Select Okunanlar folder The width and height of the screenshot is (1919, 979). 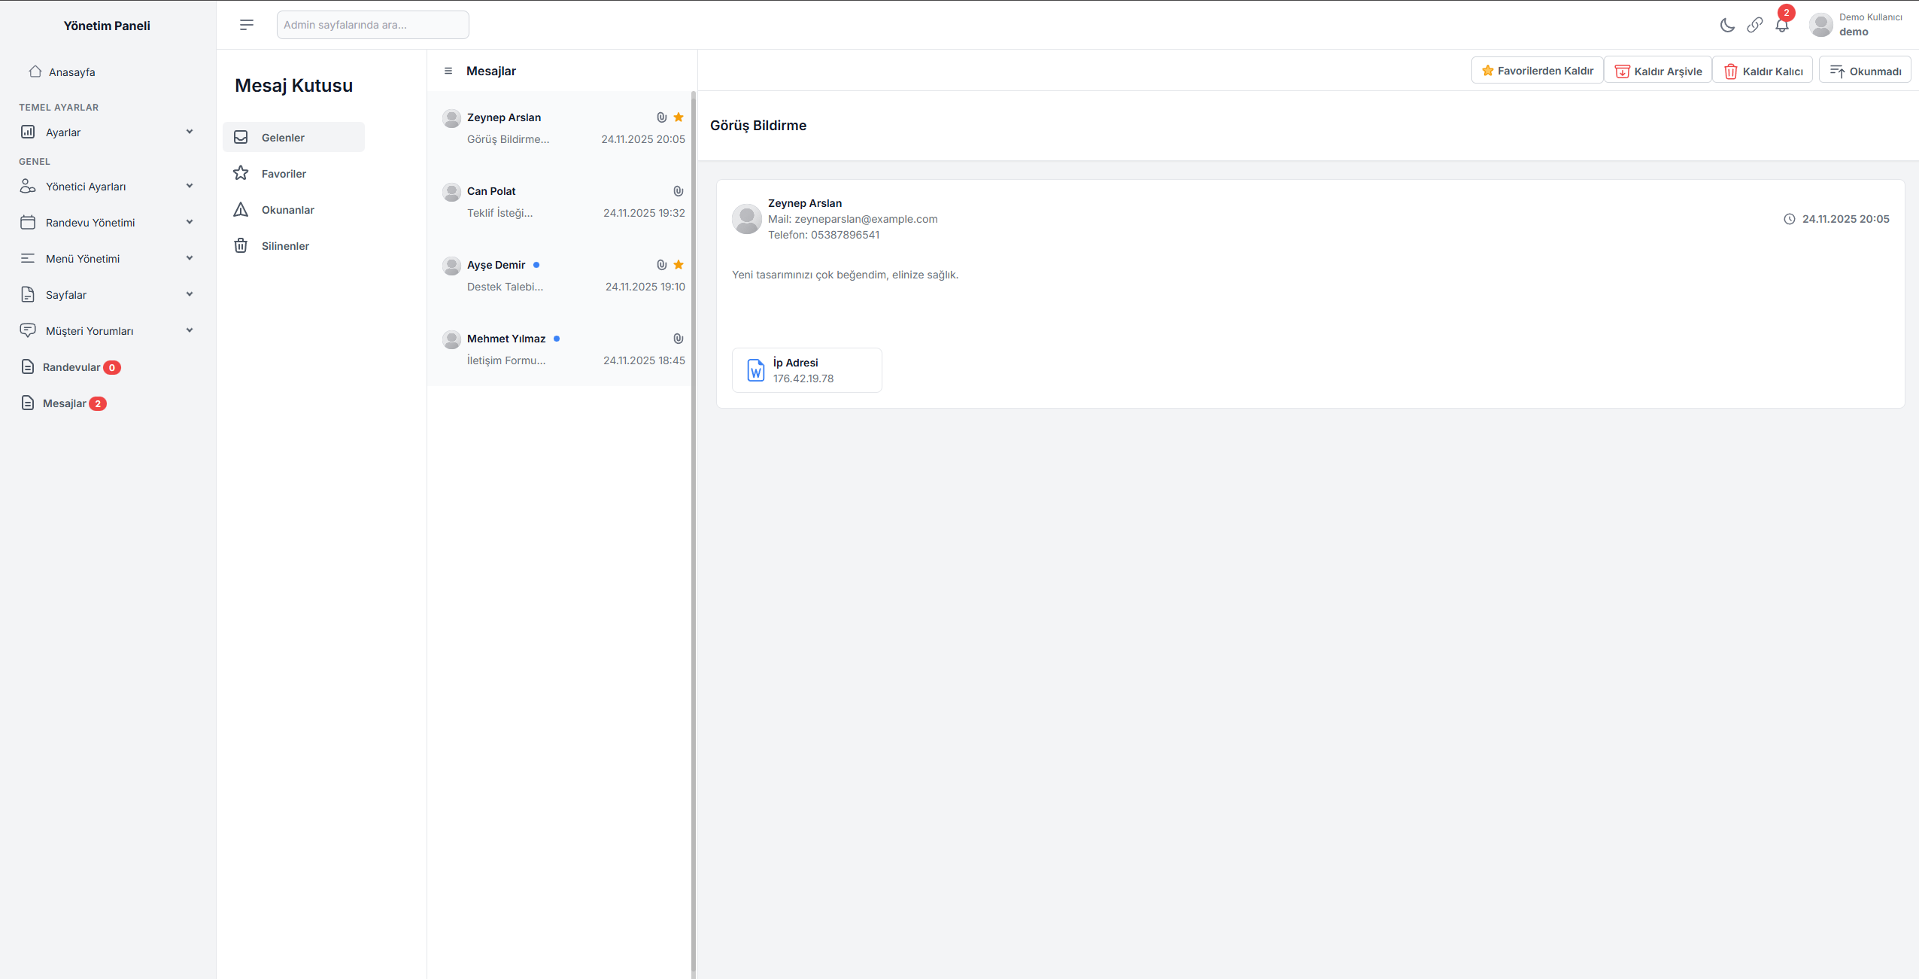point(287,210)
